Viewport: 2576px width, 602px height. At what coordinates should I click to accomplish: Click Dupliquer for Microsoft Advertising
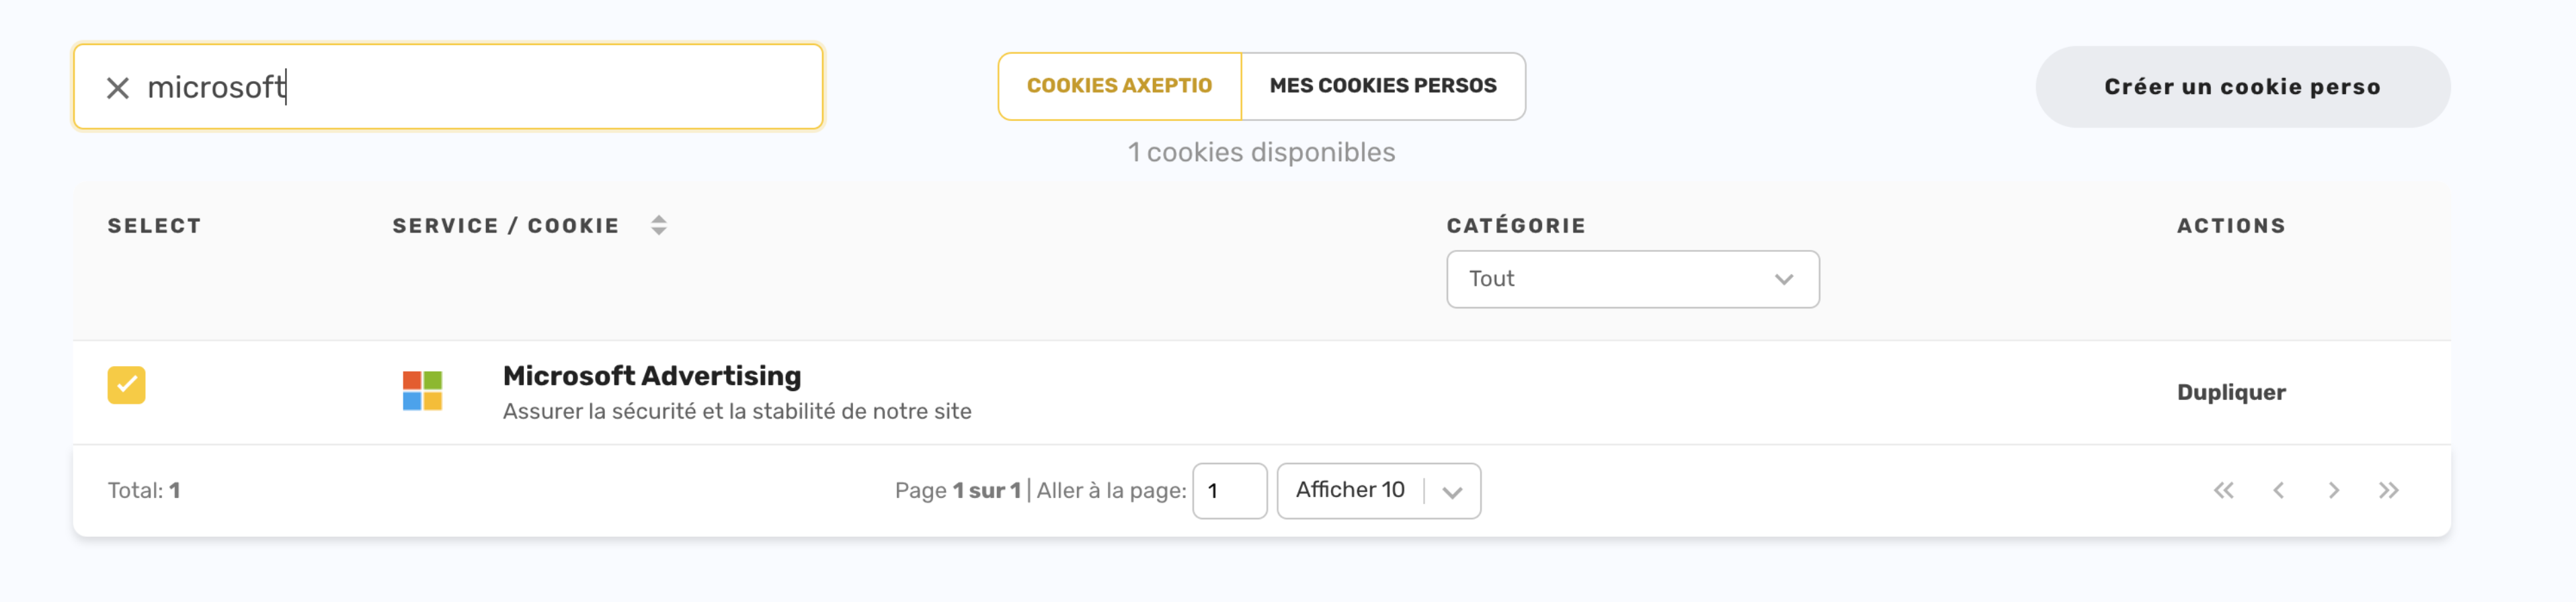click(2231, 392)
